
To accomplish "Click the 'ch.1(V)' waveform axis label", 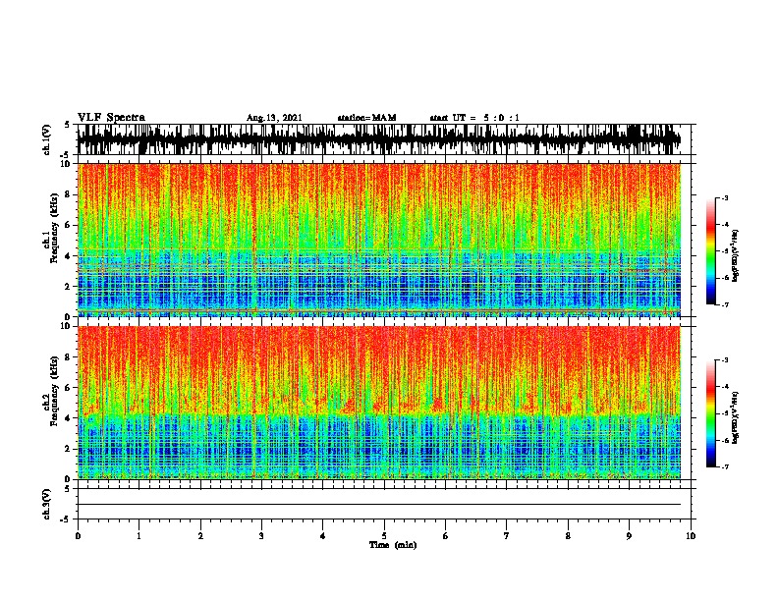I will [x=46, y=139].
